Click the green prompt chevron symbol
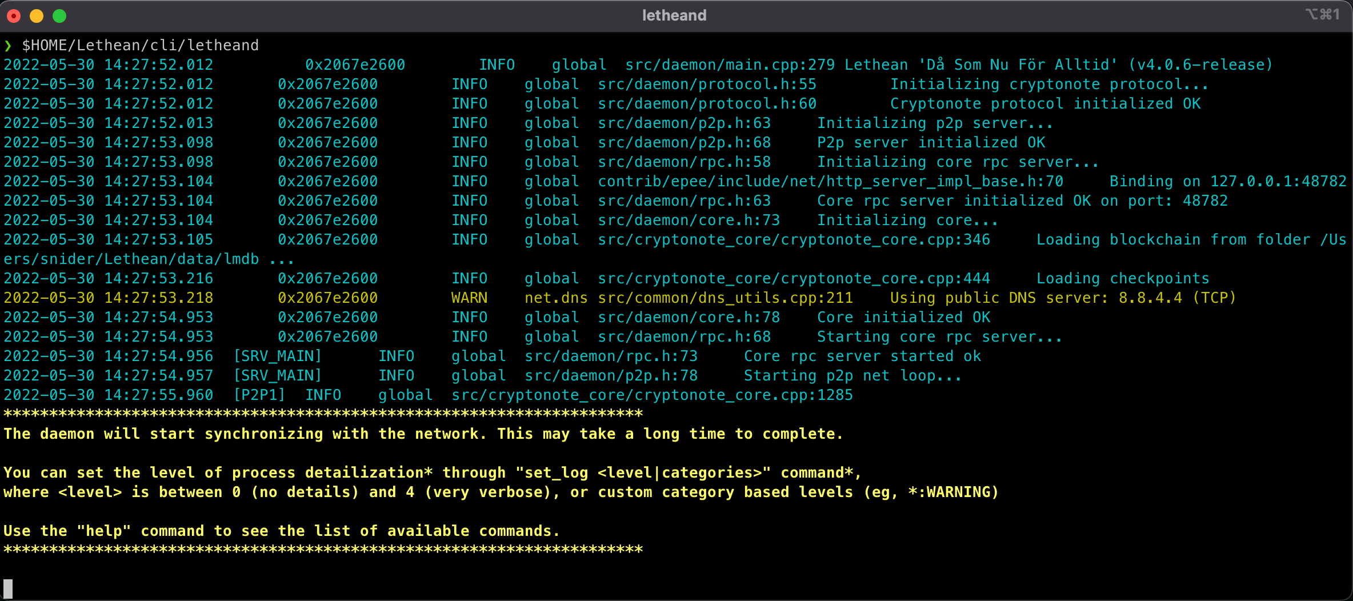 click(8, 46)
